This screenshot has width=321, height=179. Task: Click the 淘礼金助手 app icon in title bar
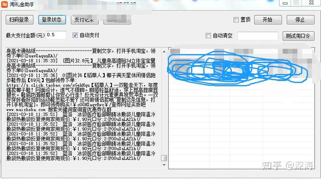[4, 4]
